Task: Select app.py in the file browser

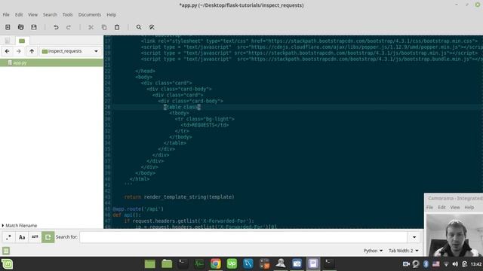Action: [51, 62]
